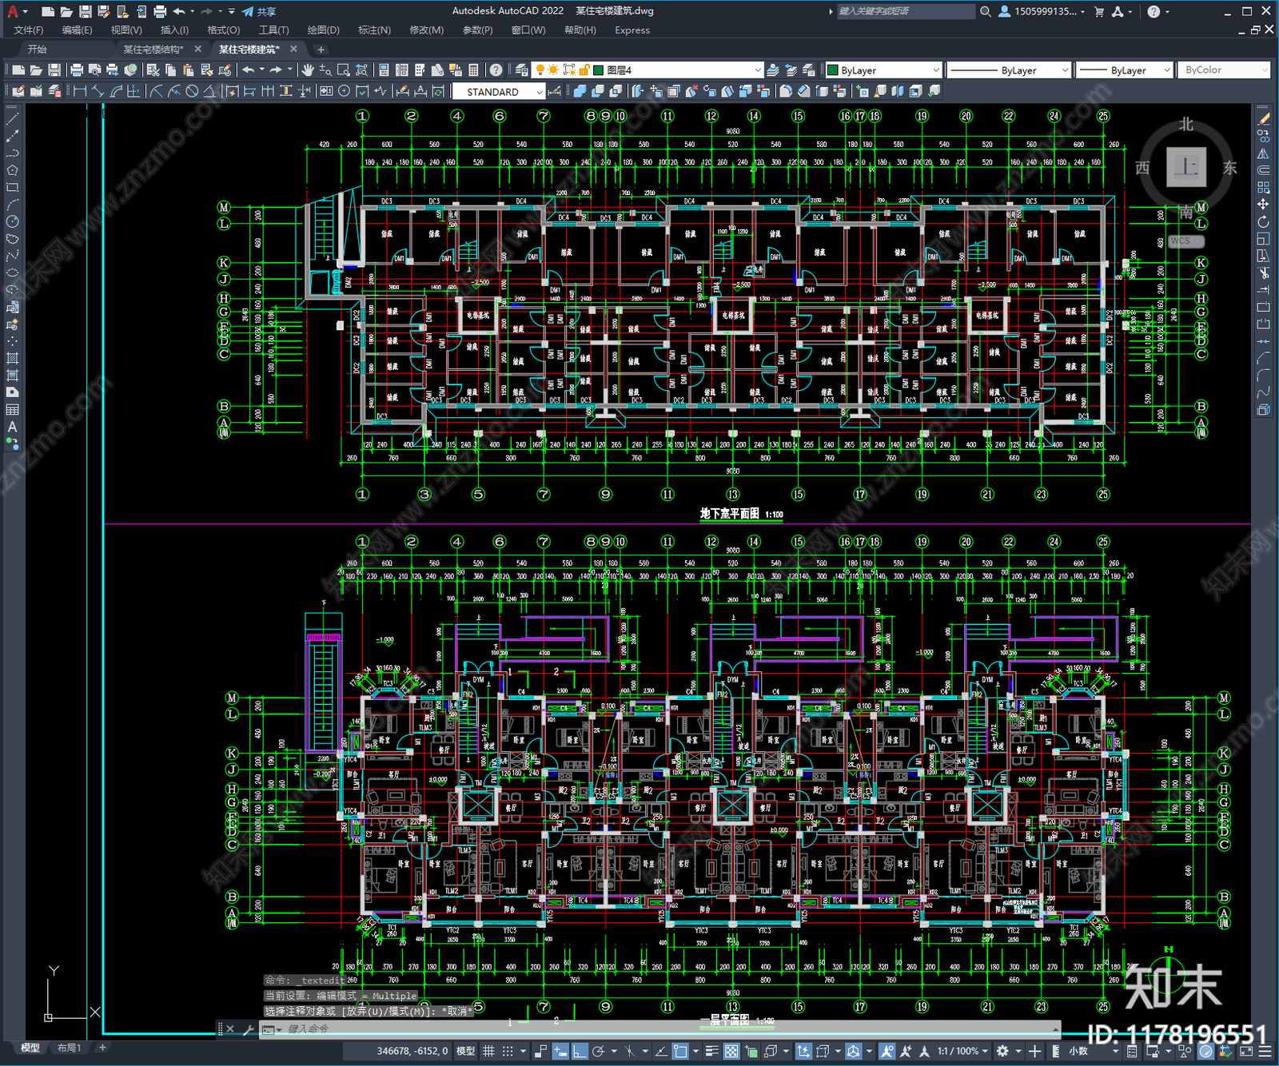The width and height of the screenshot is (1279, 1066).
Task: Toggle snap mode in status bar
Action: click(x=508, y=1051)
